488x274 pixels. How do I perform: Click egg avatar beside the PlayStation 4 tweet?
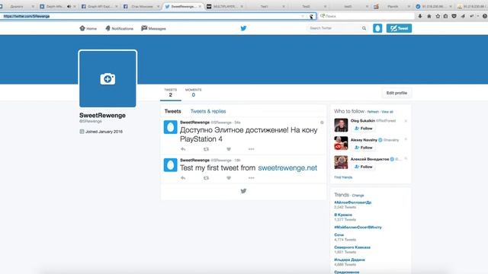point(170,127)
